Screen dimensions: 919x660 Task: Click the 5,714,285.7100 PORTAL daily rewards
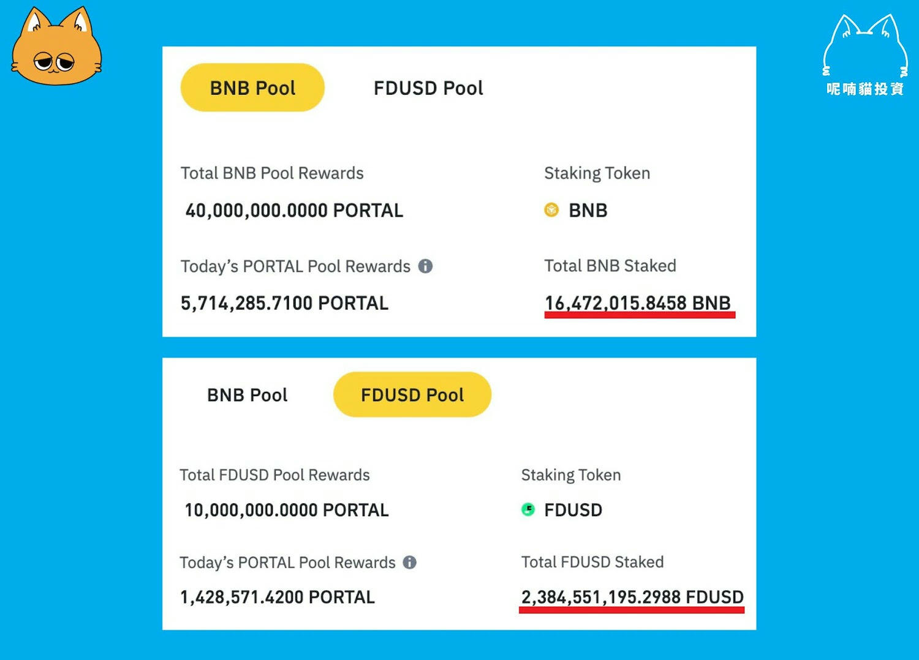click(284, 303)
